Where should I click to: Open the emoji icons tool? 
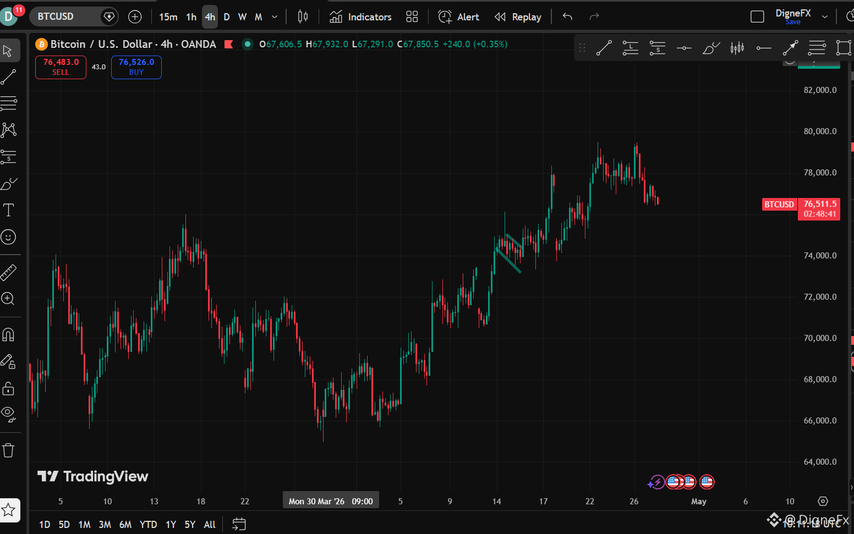point(8,237)
